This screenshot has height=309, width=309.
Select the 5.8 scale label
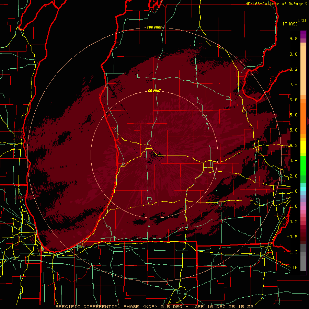tap(294, 115)
